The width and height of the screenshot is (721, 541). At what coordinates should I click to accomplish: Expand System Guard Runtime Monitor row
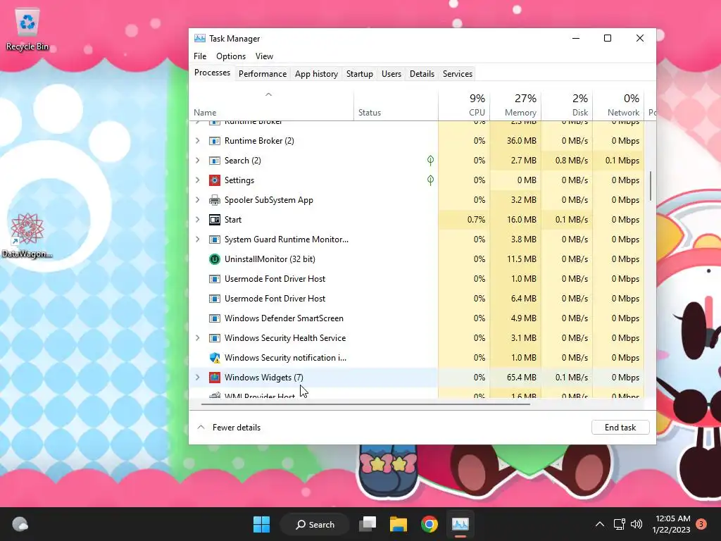pos(198,240)
